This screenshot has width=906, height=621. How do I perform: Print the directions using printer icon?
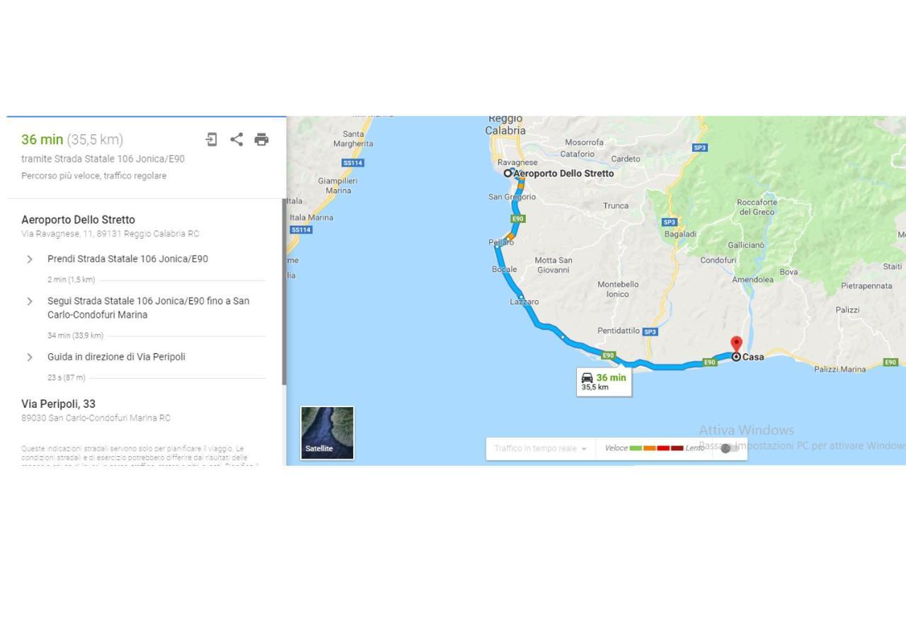pos(261,139)
